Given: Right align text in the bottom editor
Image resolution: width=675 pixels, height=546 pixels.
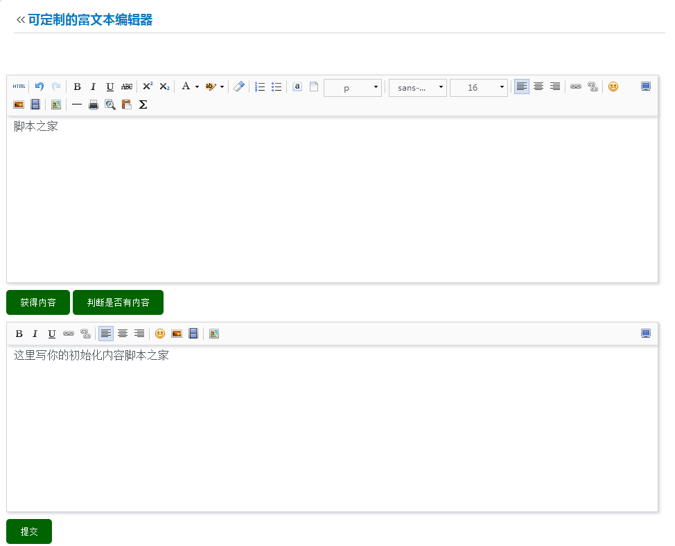Looking at the screenshot, I should click(139, 334).
